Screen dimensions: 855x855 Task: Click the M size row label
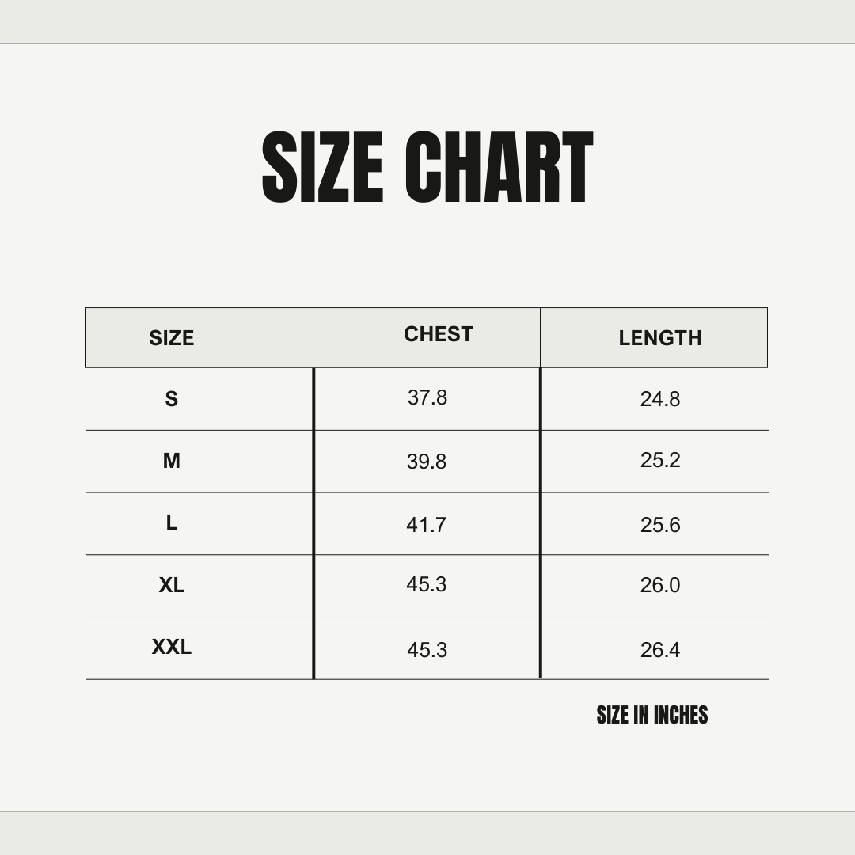coord(171,461)
